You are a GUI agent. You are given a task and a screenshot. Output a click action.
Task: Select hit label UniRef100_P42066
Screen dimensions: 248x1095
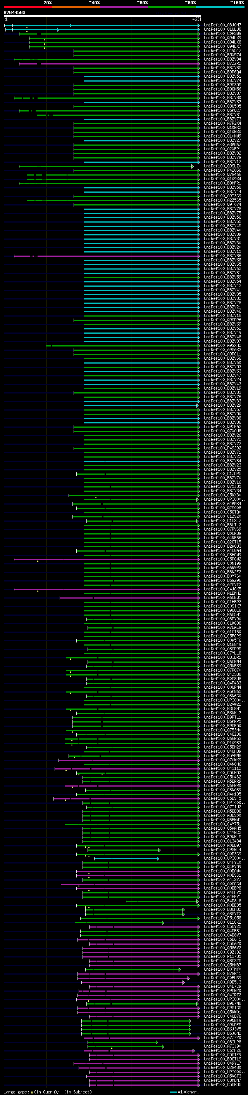click(x=222, y=171)
